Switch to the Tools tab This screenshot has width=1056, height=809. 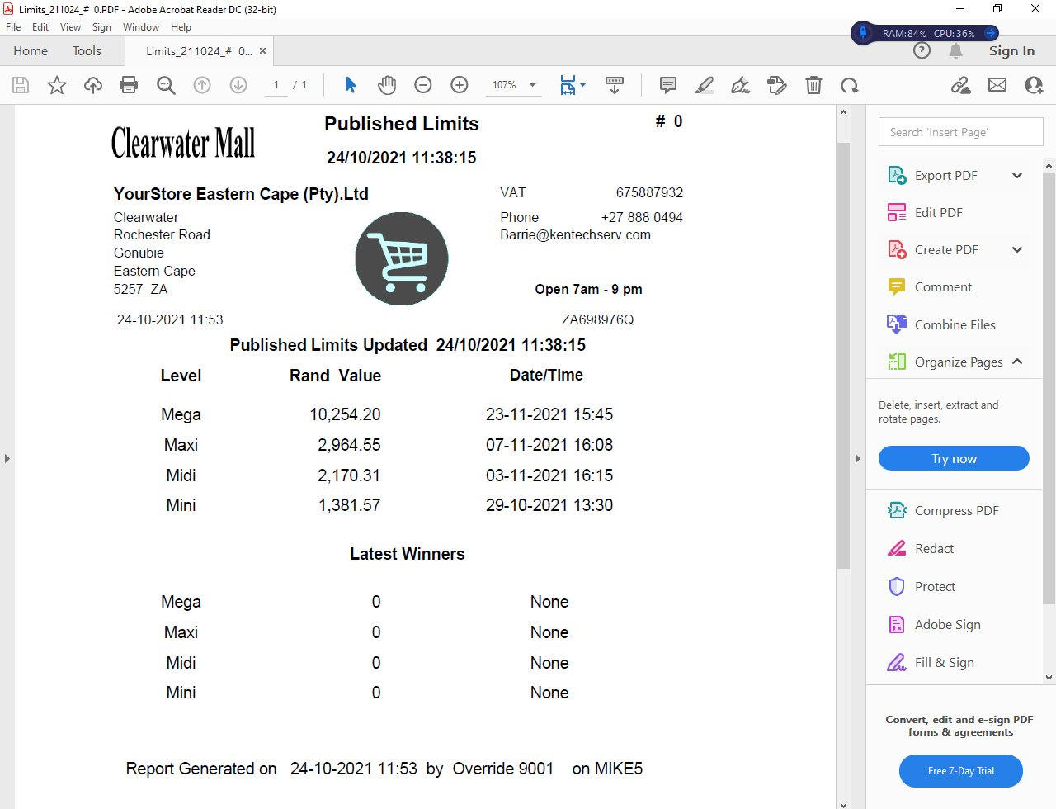point(87,51)
